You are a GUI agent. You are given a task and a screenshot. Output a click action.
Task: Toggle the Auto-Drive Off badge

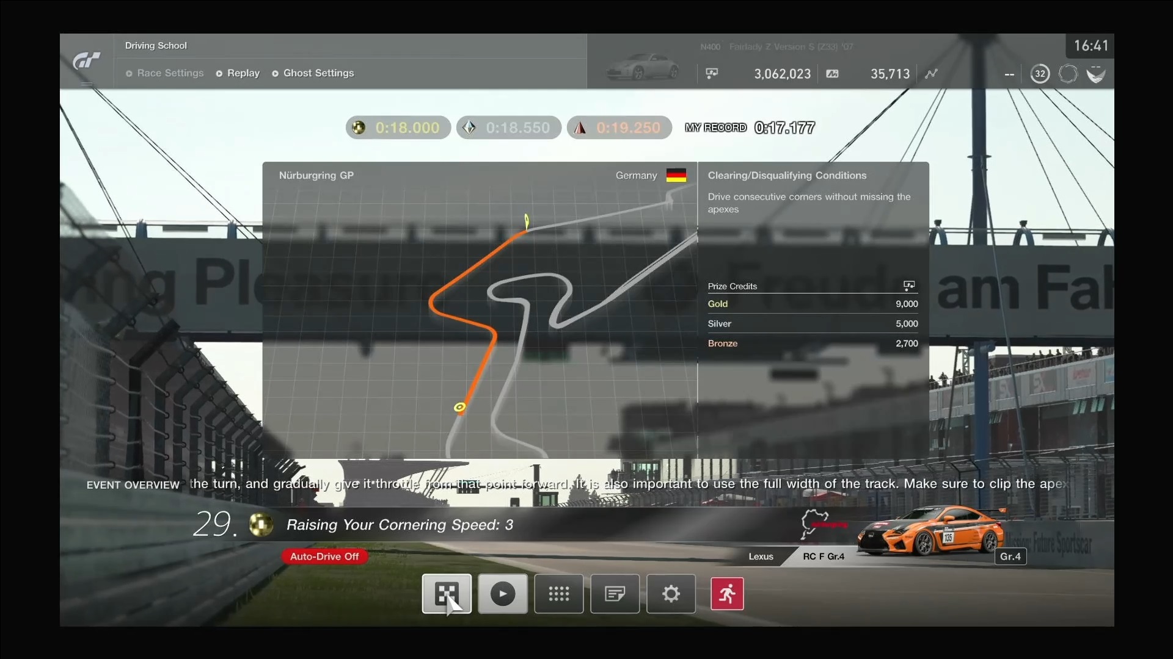[324, 556]
